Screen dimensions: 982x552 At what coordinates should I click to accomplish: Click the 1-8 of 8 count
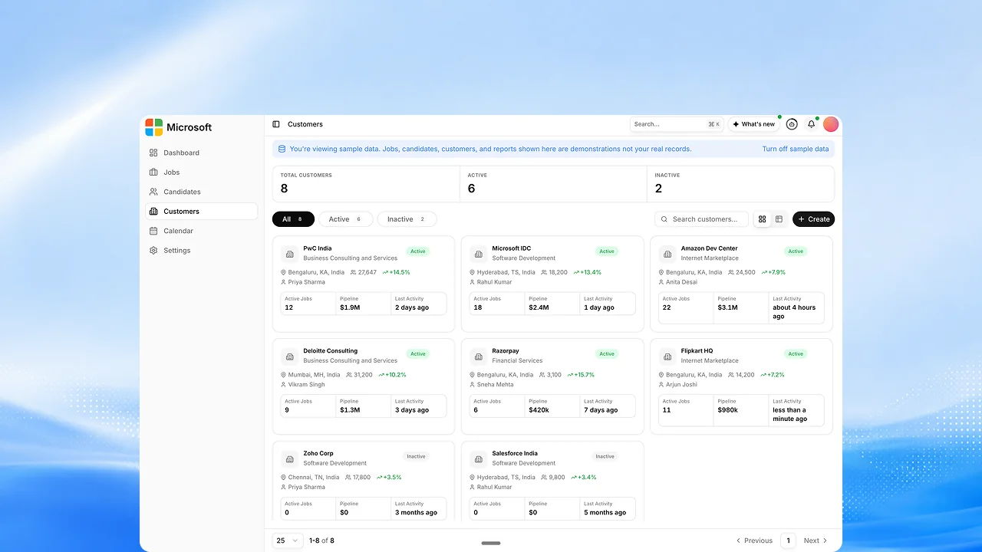tap(321, 540)
